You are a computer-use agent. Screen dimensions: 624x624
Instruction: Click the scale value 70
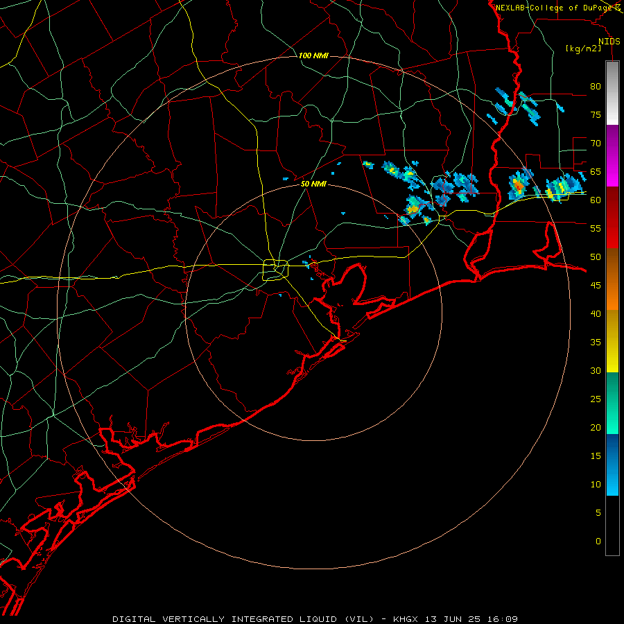(x=596, y=144)
